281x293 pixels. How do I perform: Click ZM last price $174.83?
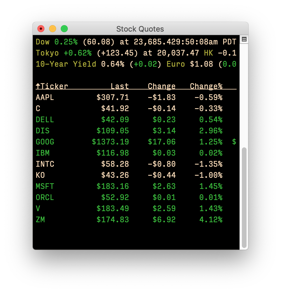coord(112,220)
